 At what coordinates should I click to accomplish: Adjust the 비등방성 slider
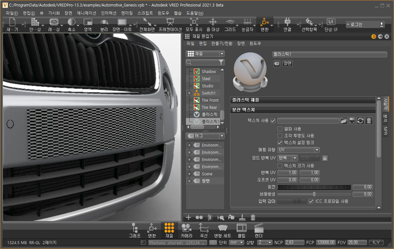coord(314,194)
